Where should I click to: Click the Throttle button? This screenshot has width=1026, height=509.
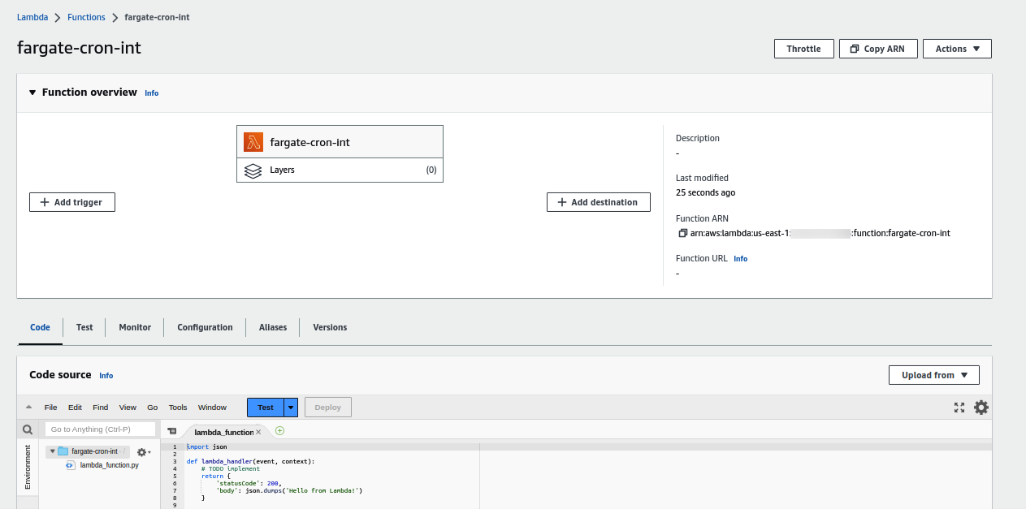pos(803,49)
